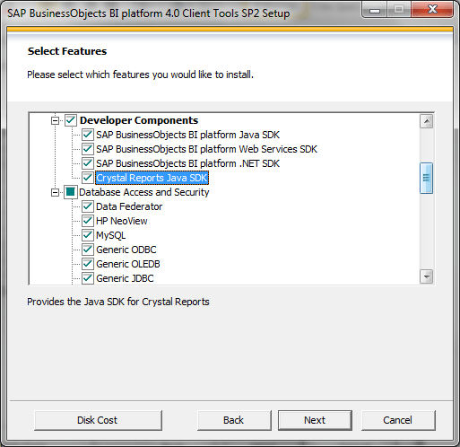The height and width of the screenshot is (447, 460).
Task: Open the Disk Cost dialog
Action: 98,420
